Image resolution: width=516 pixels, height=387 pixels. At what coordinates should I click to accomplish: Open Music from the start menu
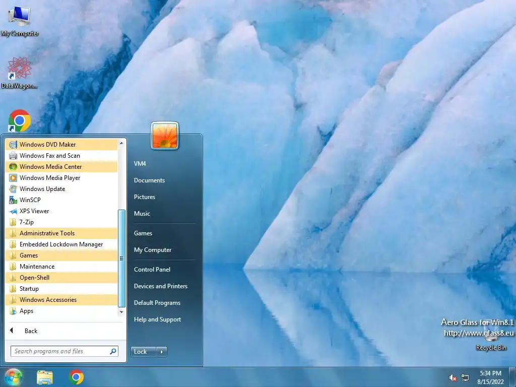142,214
